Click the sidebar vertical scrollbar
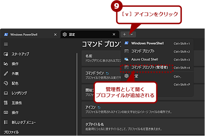 point(77,94)
